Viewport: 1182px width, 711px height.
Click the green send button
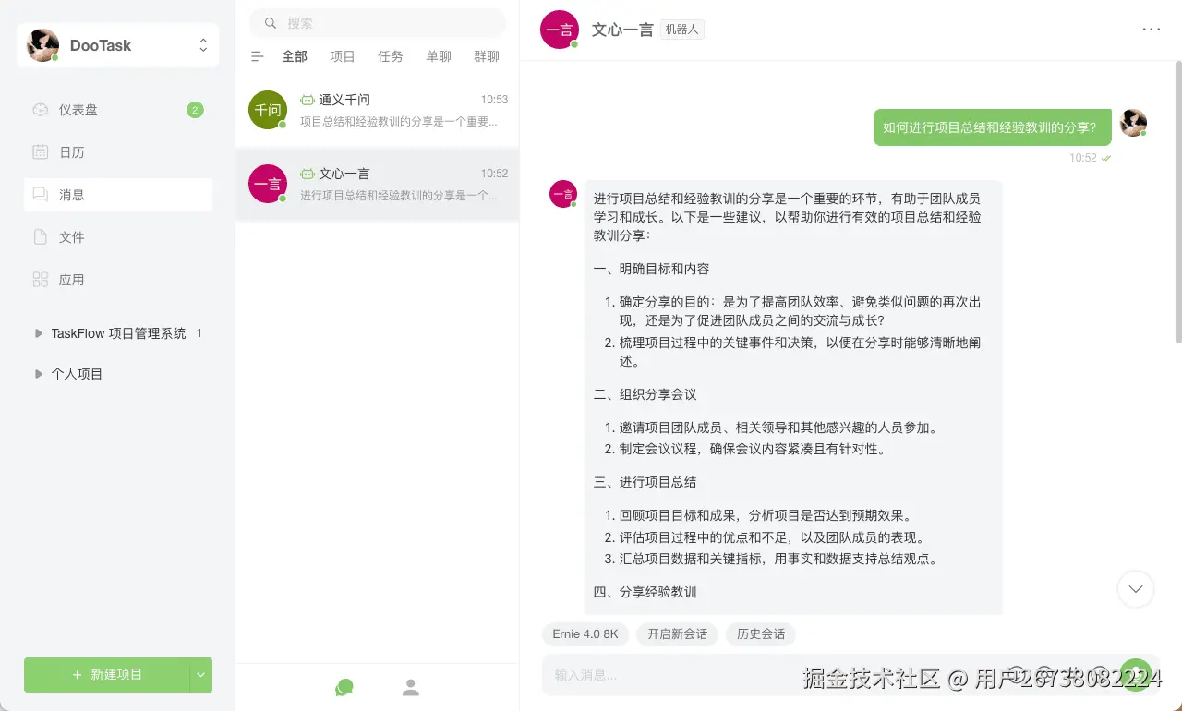[x=1136, y=675]
